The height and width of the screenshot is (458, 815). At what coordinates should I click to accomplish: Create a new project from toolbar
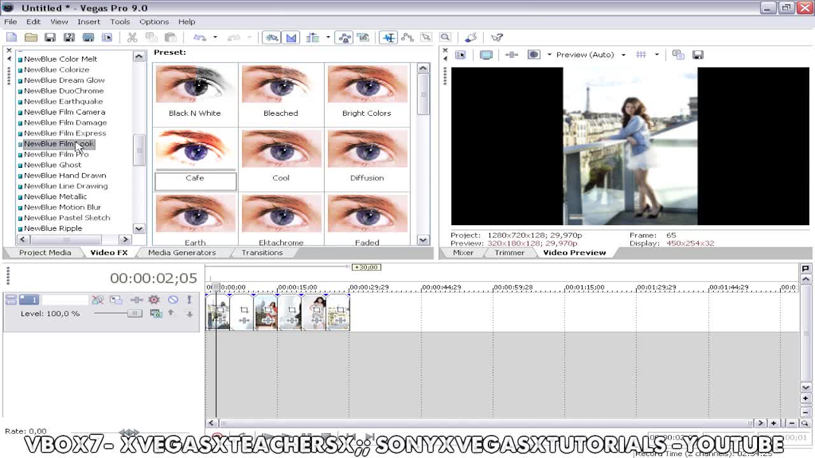click(11, 38)
